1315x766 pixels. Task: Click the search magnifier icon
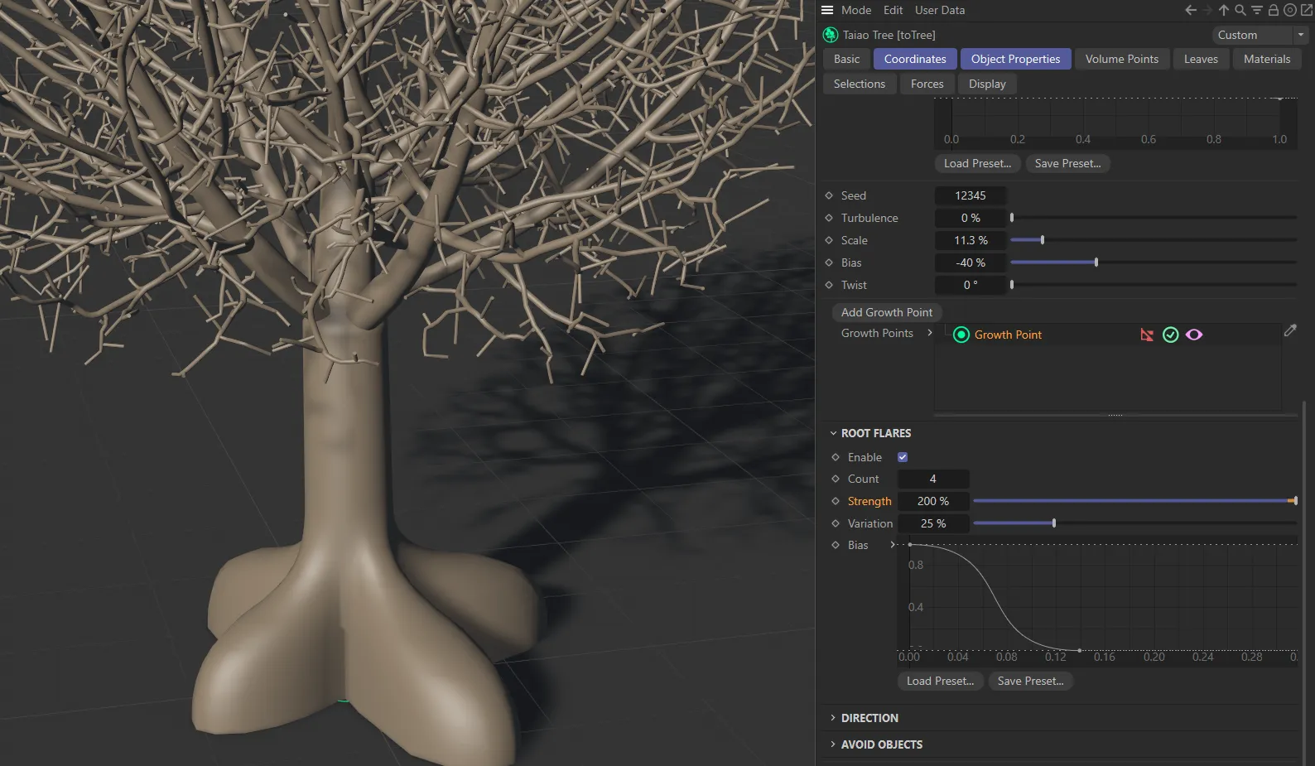tap(1240, 10)
